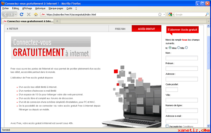Screen dimensions: 211x133
Task: Click the Stop loading X icon
Action: (x=29, y=14)
